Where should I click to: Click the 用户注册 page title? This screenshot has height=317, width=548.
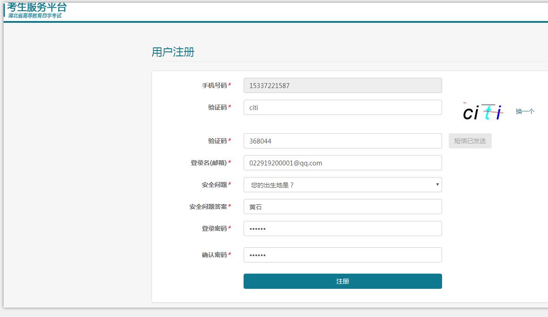point(173,52)
